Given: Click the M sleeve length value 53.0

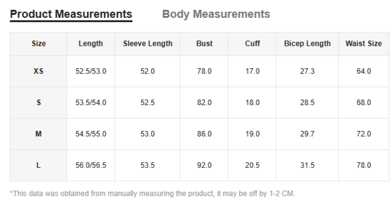Looking at the screenshot, I should click(148, 134).
